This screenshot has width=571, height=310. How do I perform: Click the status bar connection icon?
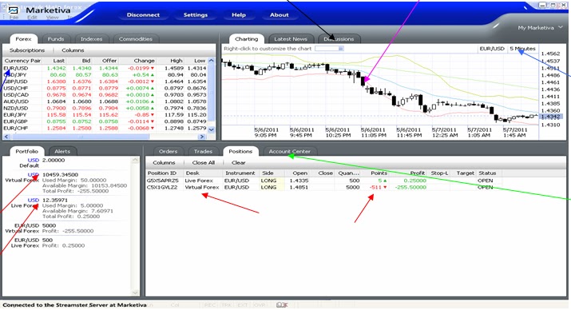[282, 305]
